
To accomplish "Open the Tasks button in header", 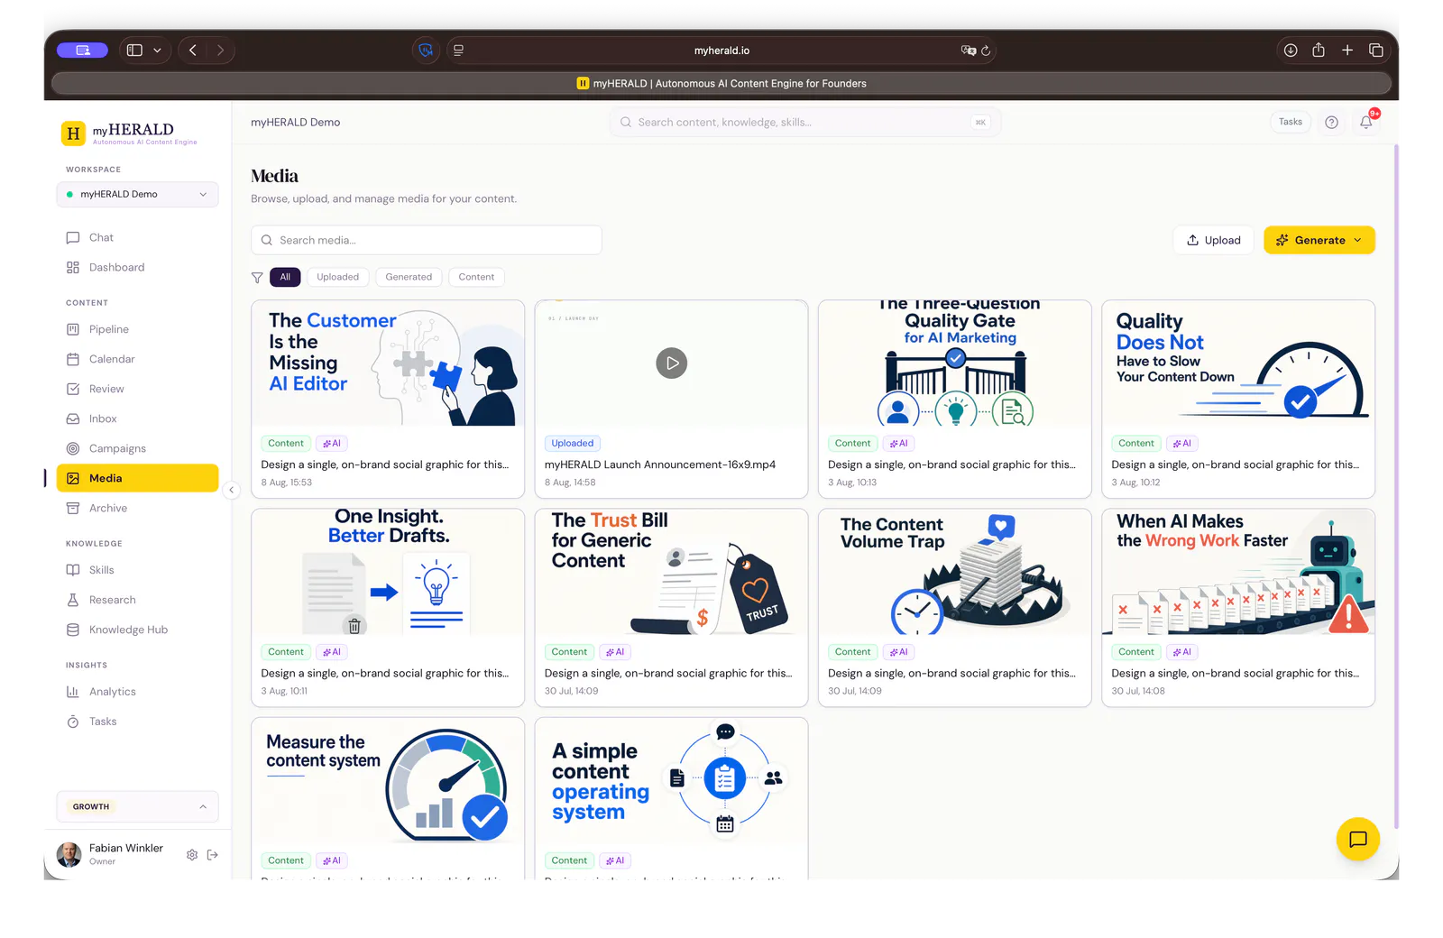I will [1291, 122].
